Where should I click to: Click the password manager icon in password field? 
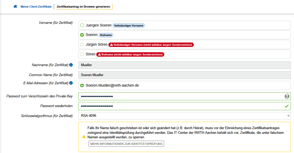pyautogui.click(x=287, y=96)
